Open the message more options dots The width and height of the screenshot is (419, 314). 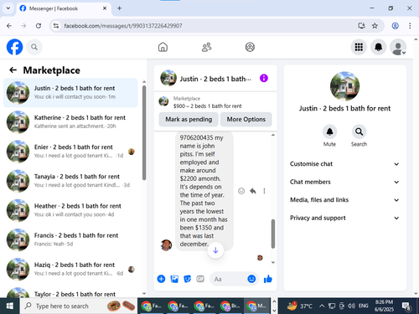pyautogui.click(x=264, y=191)
